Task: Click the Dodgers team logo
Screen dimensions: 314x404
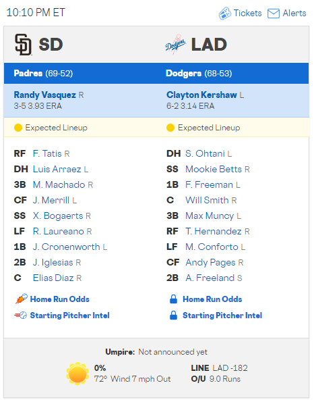Action: coord(175,45)
